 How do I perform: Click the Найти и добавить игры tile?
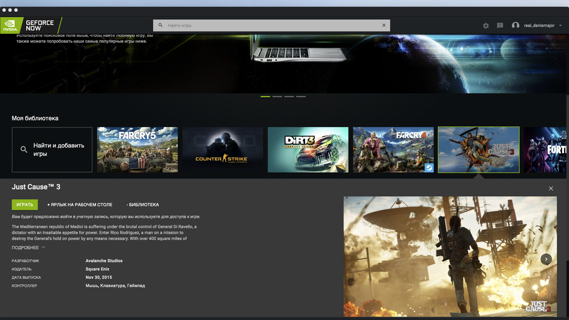(x=52, y=150)
